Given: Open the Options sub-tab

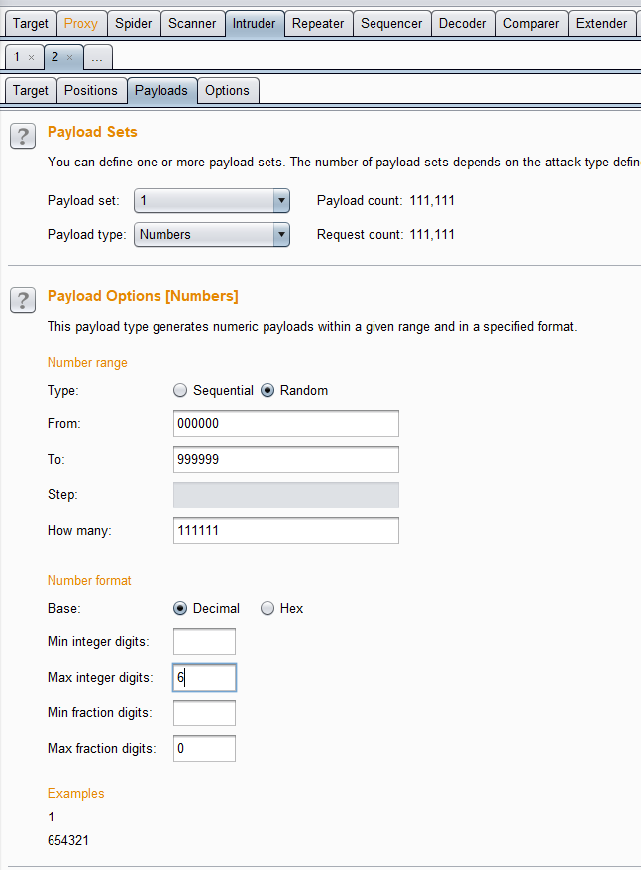Looking at the screenshot, I should [227, 90].
